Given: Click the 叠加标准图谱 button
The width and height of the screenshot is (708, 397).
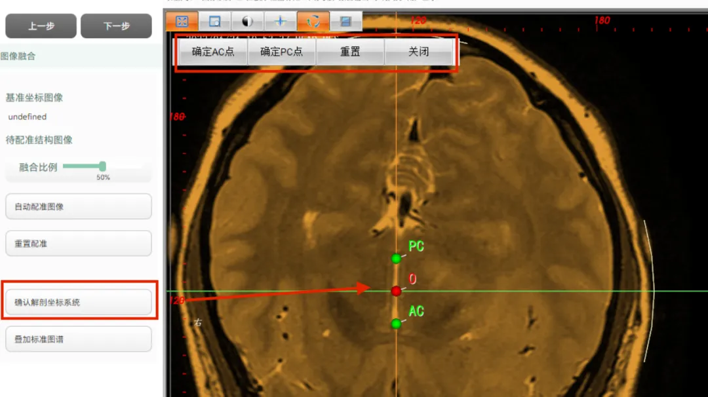Looking at the screenshot, I should click(x=79, y=339).
